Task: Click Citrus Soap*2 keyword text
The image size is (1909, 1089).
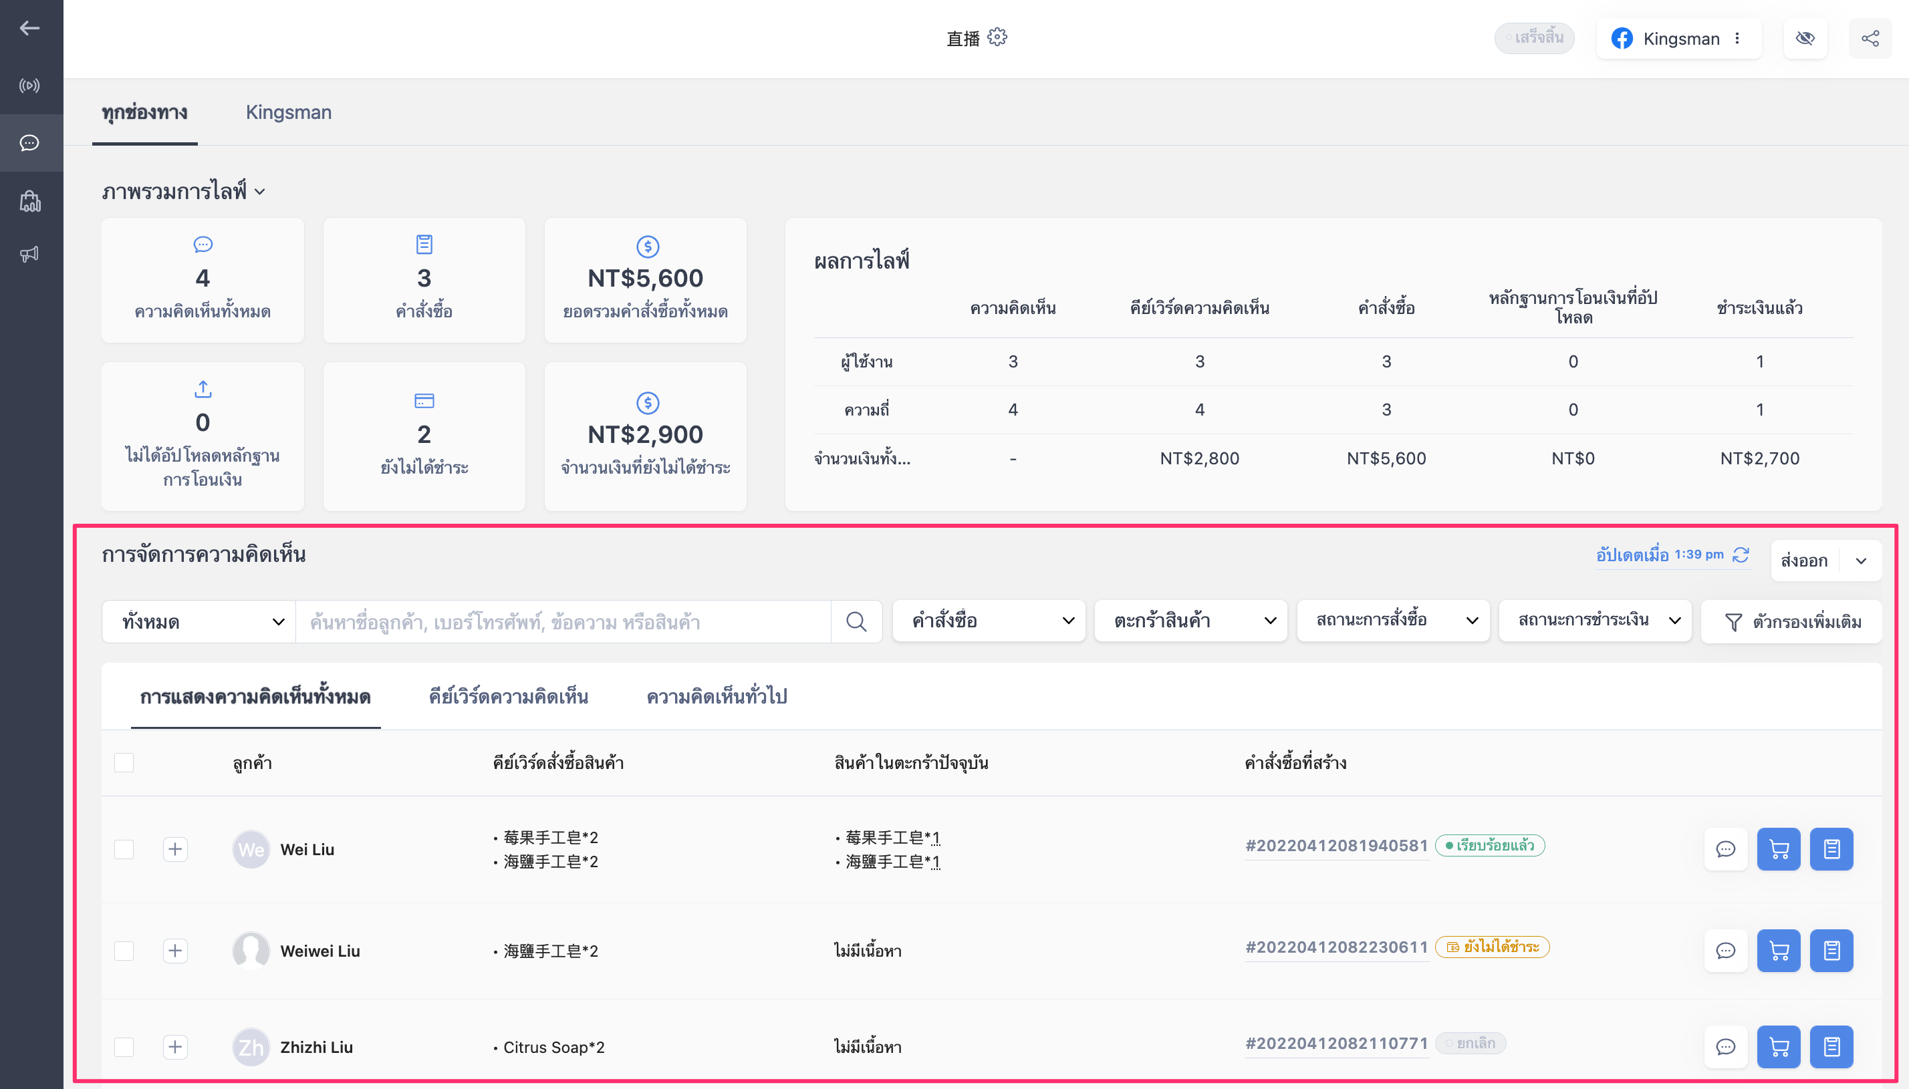Action: 553,1047
